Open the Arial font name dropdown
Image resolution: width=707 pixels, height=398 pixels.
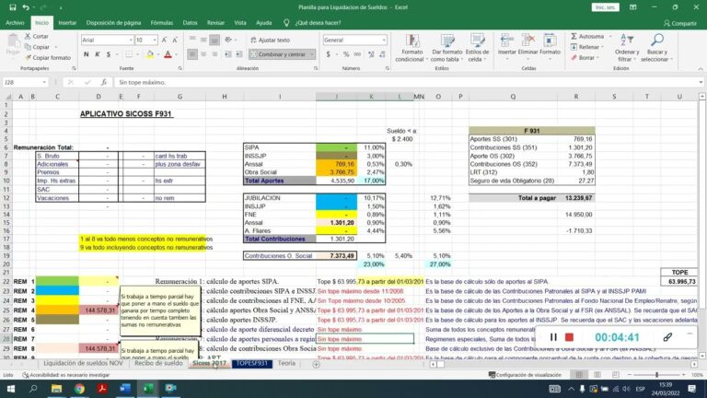tap(131, 41)
